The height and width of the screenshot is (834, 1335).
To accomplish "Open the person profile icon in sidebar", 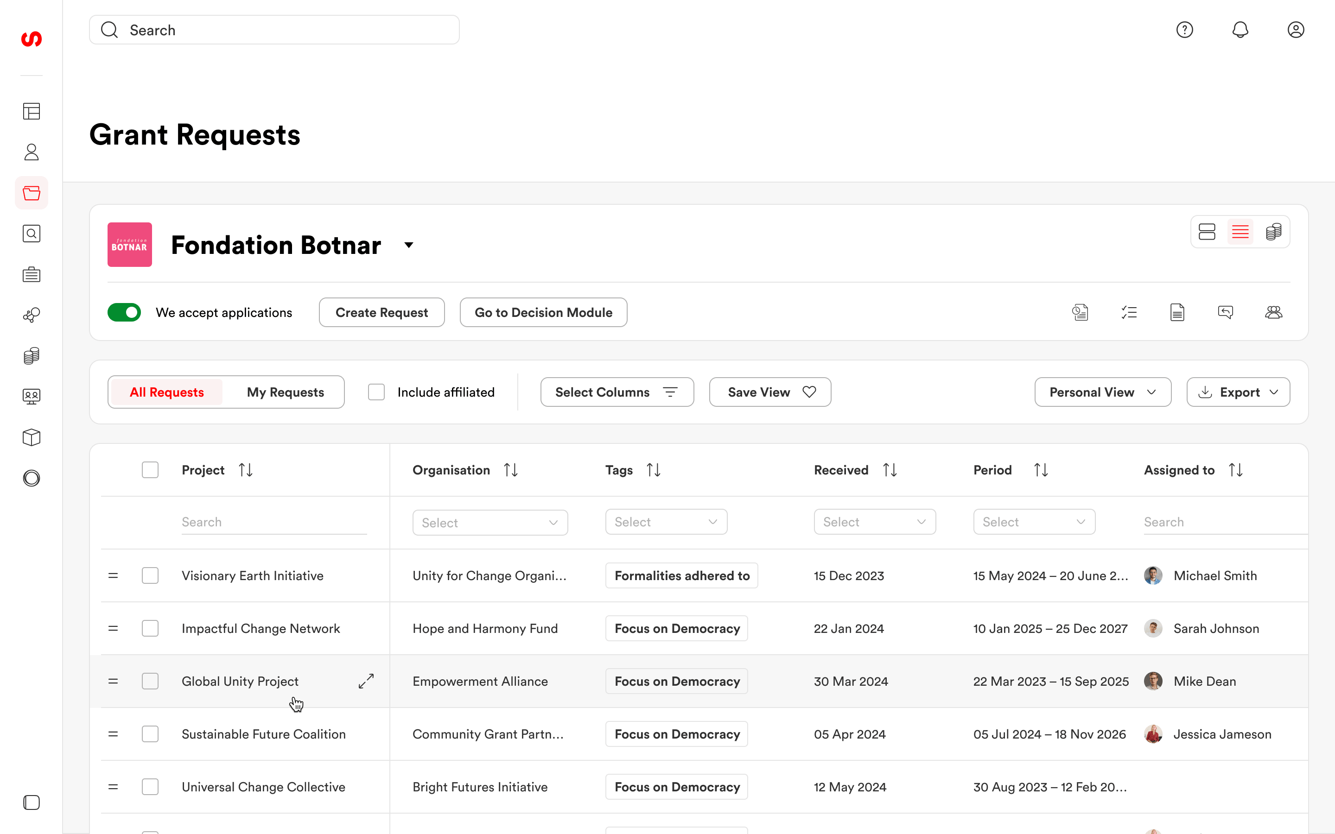I will point(32,152).
